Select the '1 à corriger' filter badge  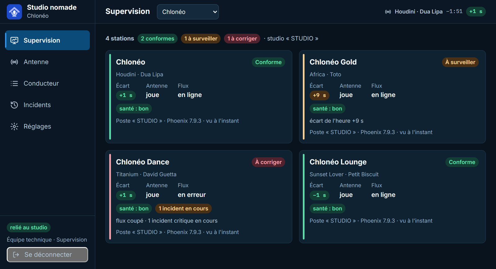coord(242,39)
